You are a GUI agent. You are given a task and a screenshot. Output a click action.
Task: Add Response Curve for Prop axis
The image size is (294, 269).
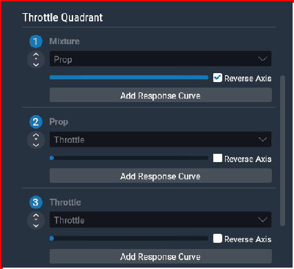click(x=161, y=176)
